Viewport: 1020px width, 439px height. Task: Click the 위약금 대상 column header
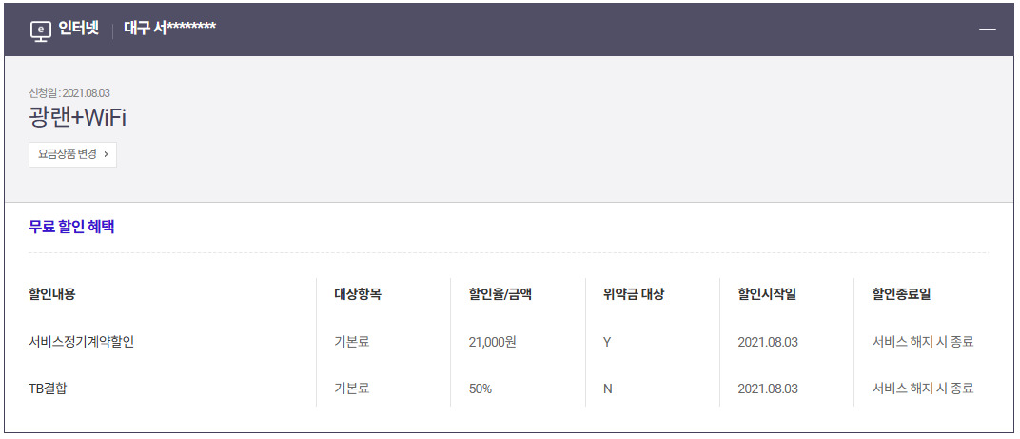pos(634,293)
